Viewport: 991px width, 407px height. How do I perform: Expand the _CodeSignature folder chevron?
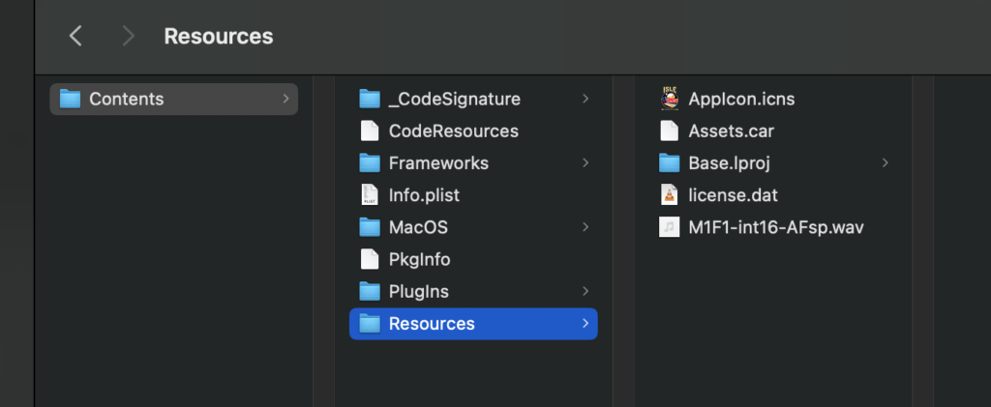586,99
